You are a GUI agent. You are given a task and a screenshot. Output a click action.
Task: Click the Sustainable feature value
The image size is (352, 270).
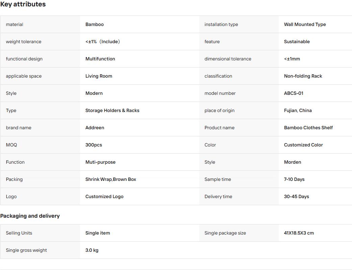click(x=297, y=42)
